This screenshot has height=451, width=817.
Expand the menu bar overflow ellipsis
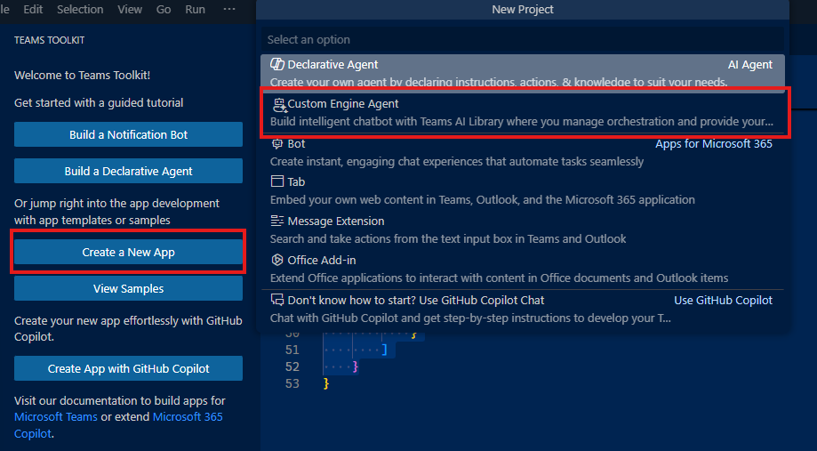[x=229, y=10]
